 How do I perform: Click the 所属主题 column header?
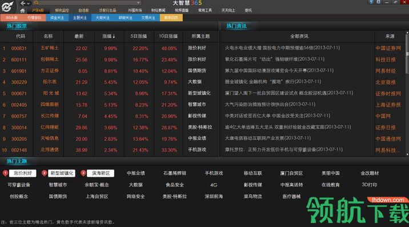point(201,37)
